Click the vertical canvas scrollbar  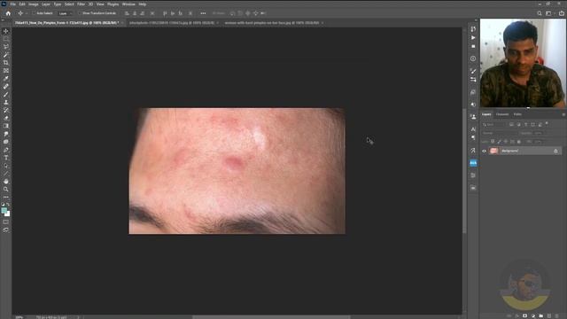tap(464, 170)
